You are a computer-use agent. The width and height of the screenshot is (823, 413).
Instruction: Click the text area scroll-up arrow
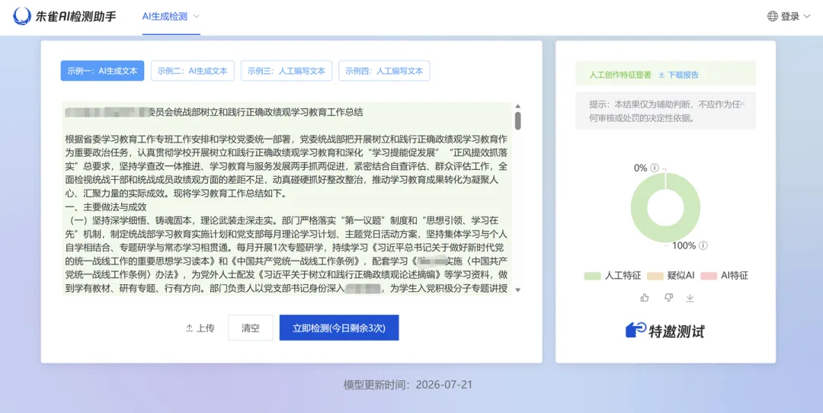pos(517,106)
